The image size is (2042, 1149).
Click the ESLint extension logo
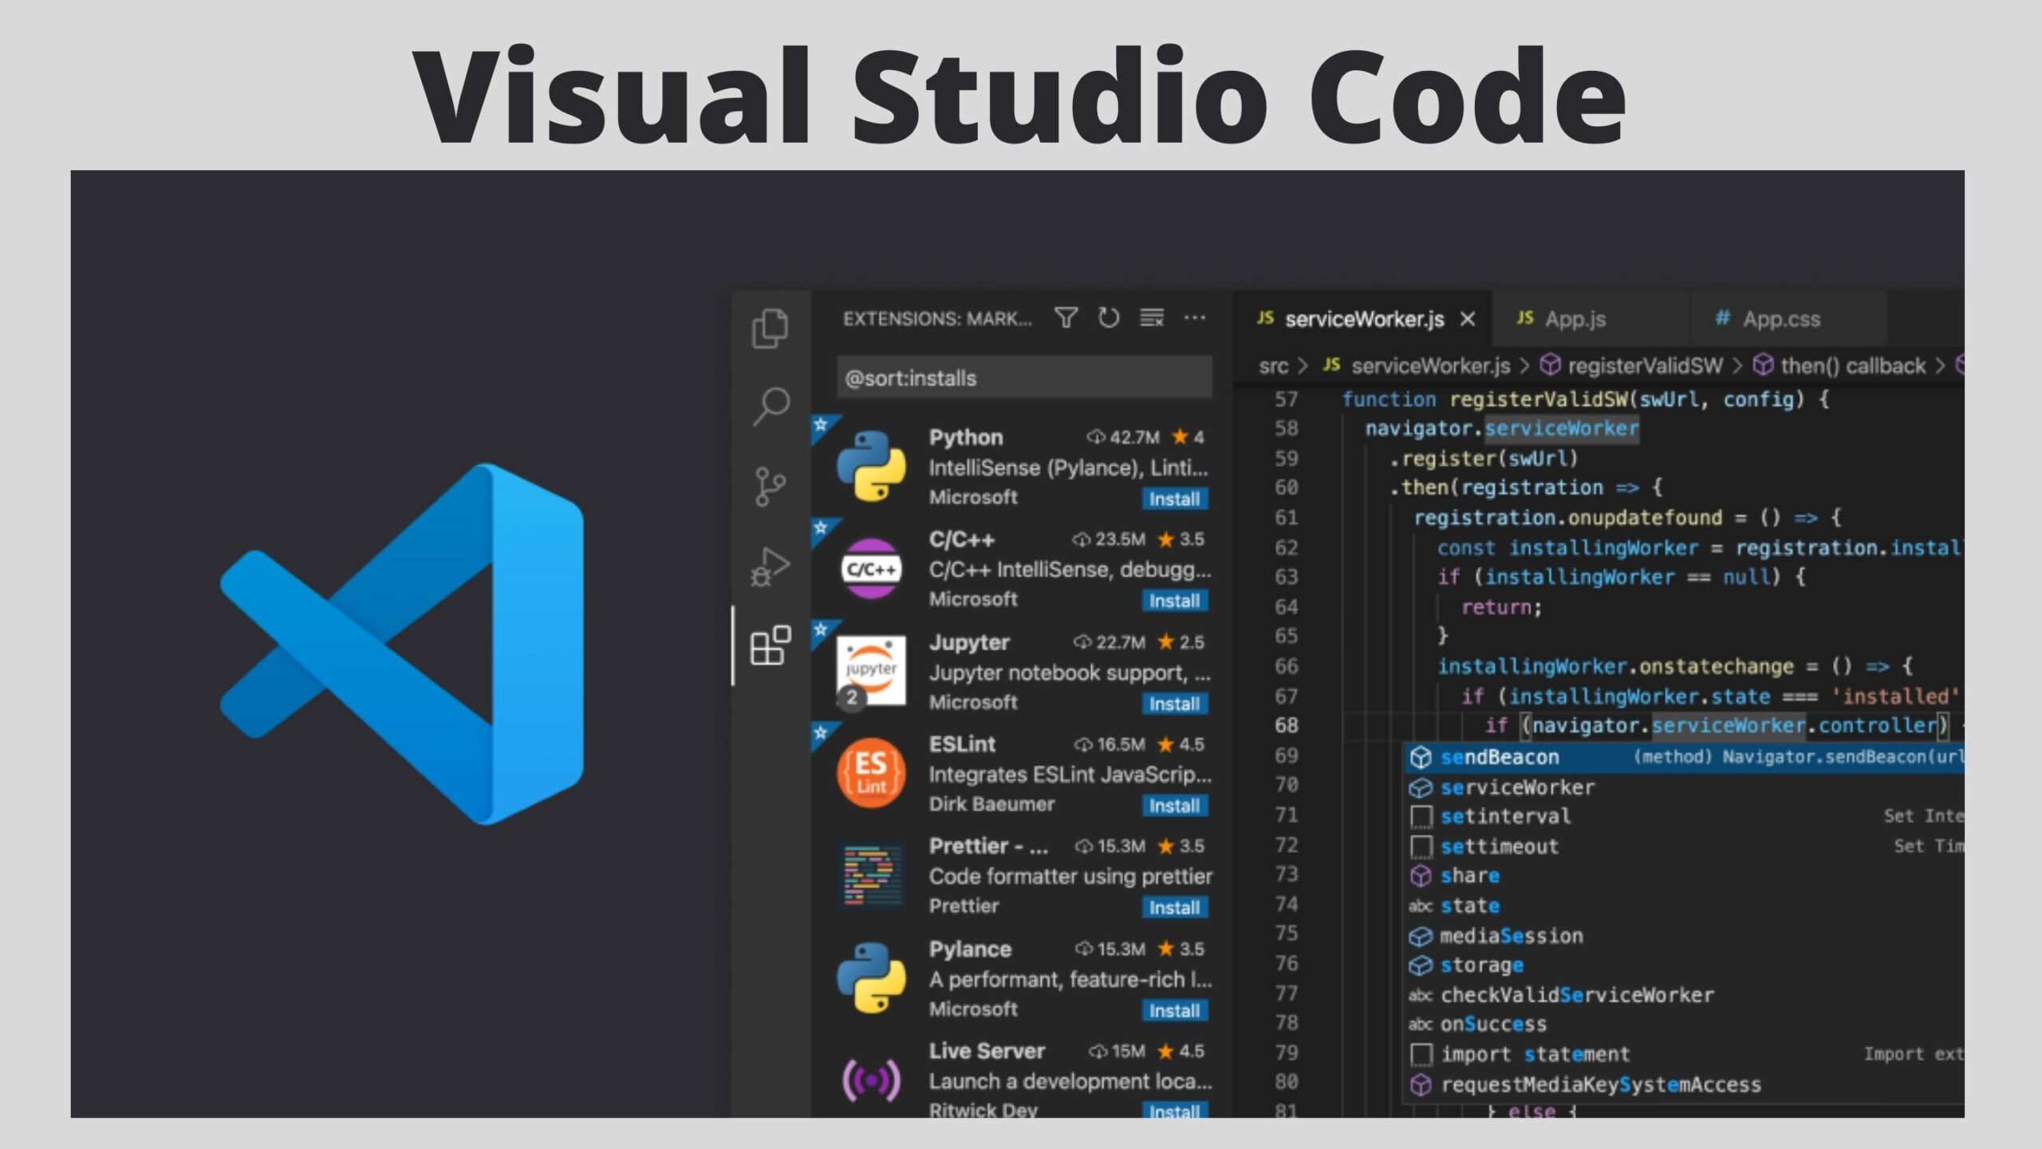[x=871, y=772]
